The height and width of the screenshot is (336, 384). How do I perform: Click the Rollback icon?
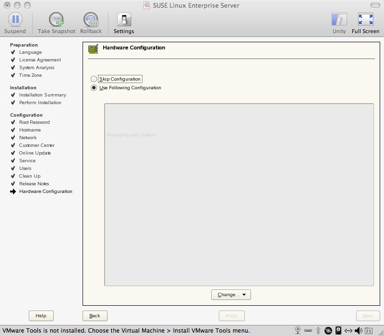91,19
